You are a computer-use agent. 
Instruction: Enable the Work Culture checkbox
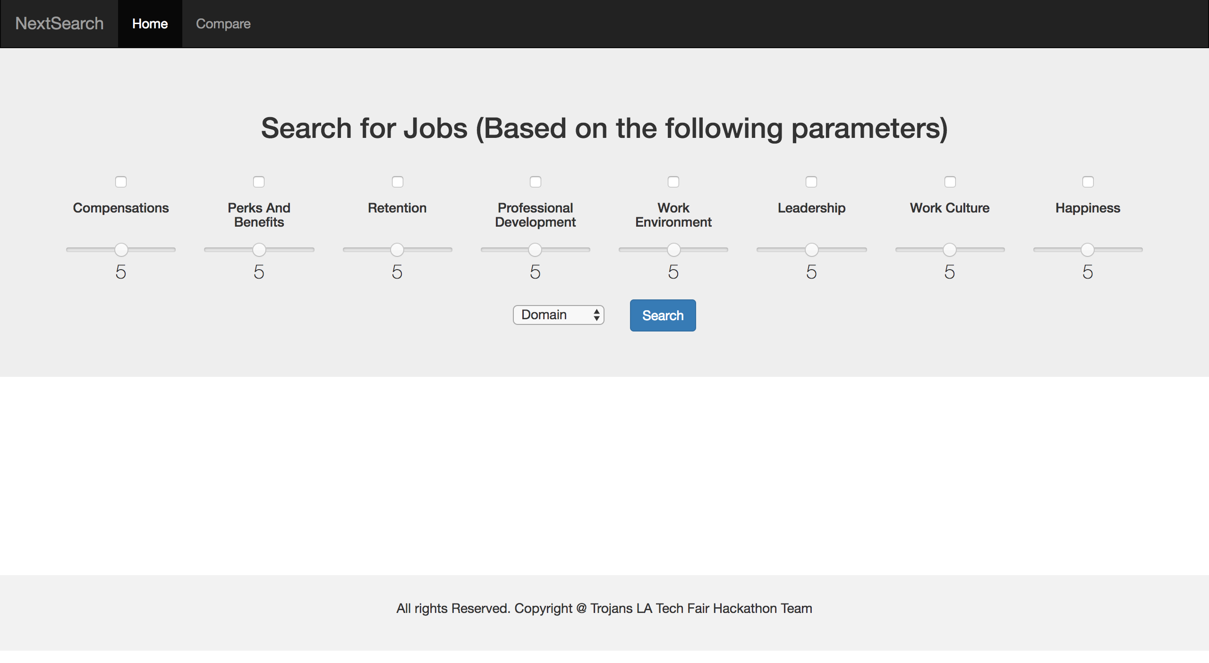950,182
